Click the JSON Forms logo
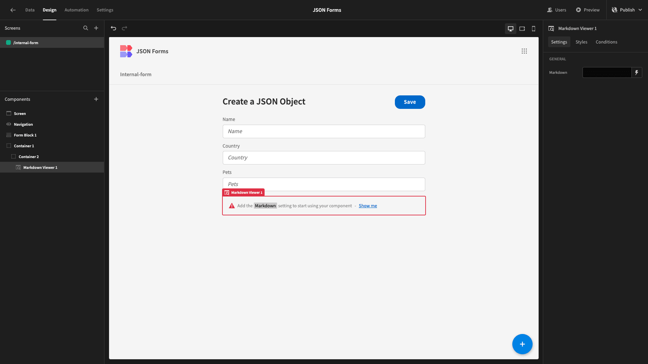 [x=126, y=51]
